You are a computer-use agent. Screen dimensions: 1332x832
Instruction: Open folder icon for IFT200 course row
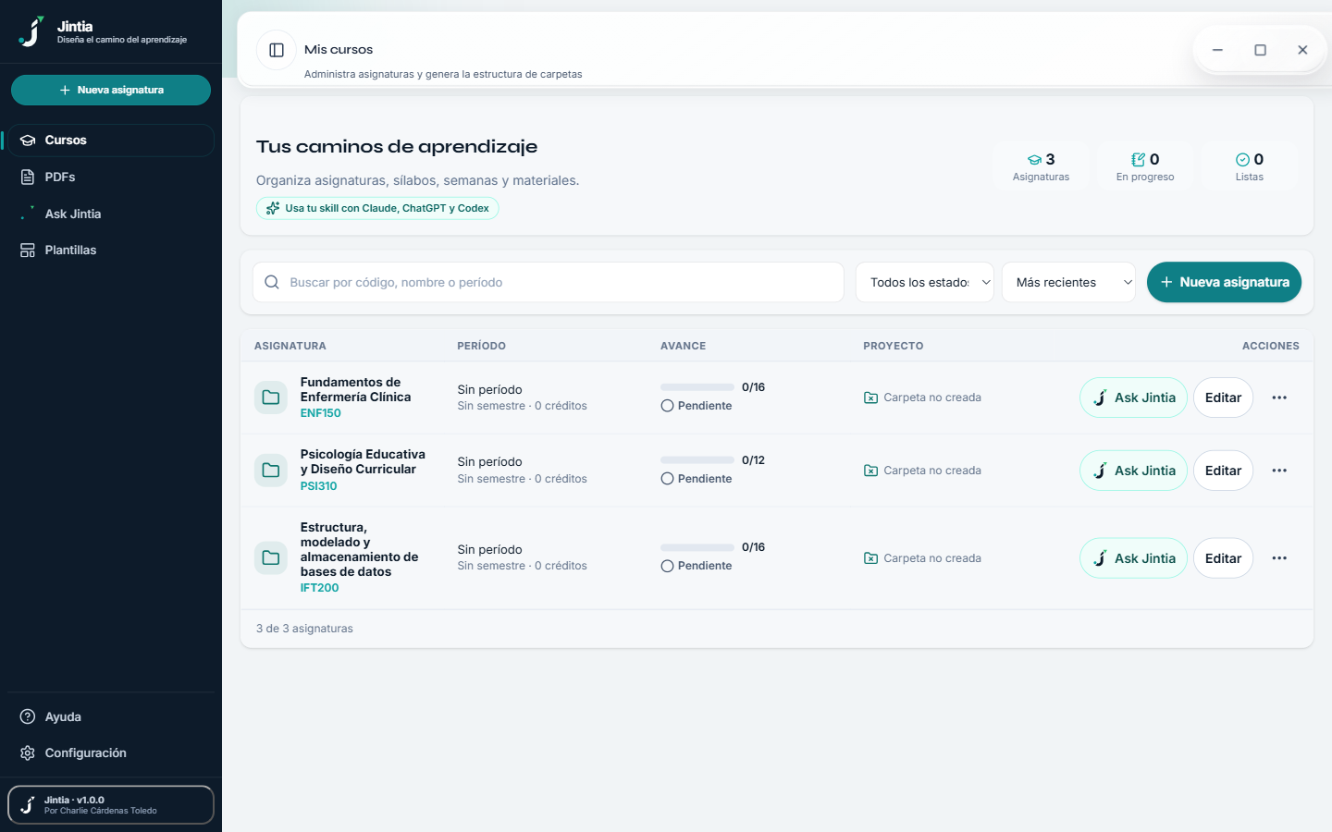[x=271, y=558]
